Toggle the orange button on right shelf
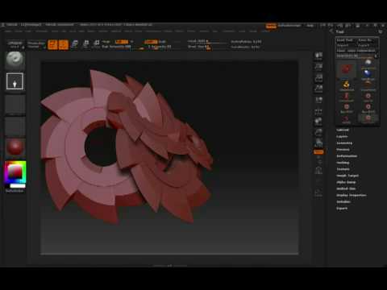The height and width of the screenshot is (290, 387). pos(318,152)
